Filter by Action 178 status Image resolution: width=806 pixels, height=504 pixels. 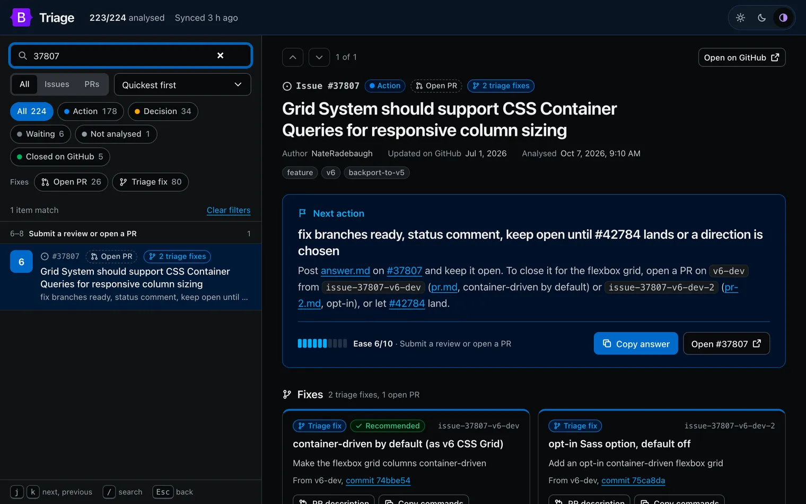(91, 111)
